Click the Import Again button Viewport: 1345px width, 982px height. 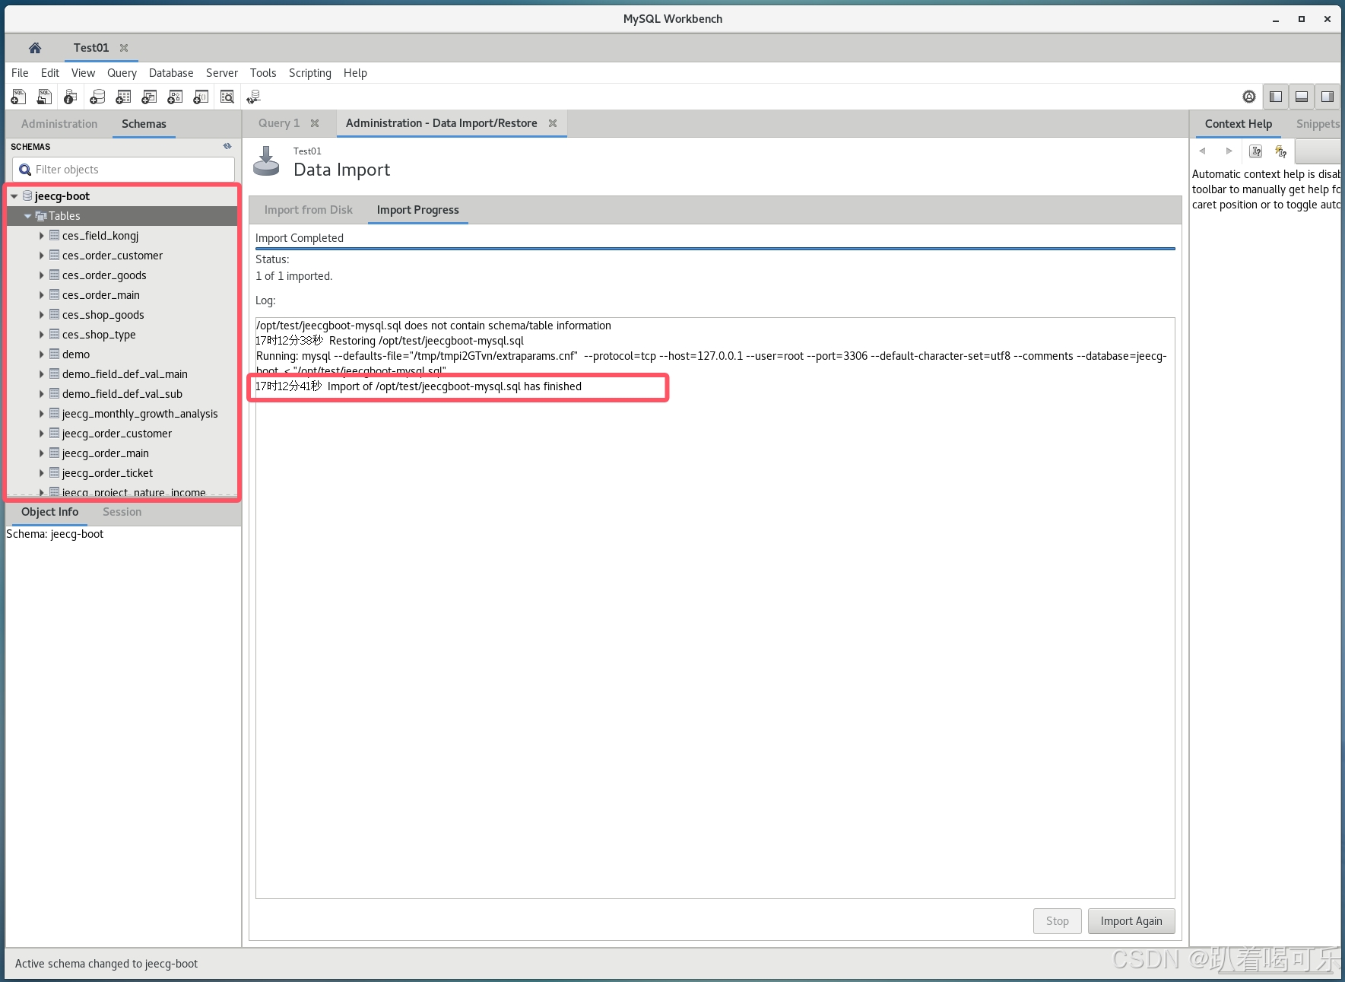[1131, 921]
